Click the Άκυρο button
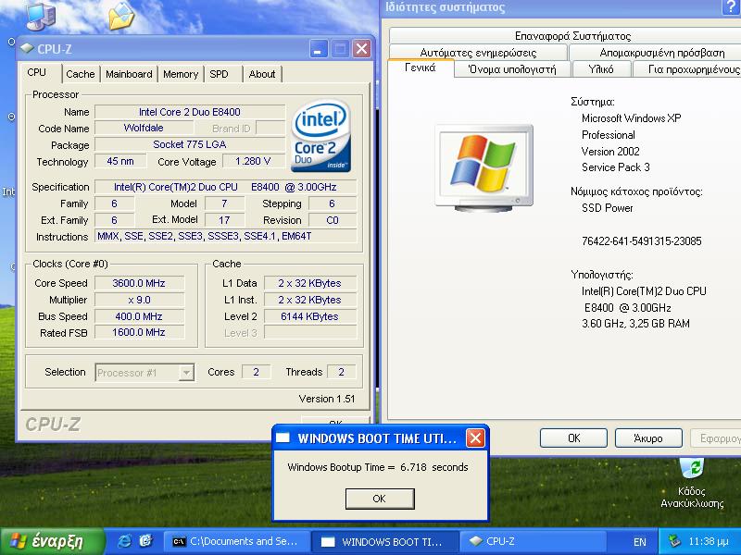 pos(648,438)
